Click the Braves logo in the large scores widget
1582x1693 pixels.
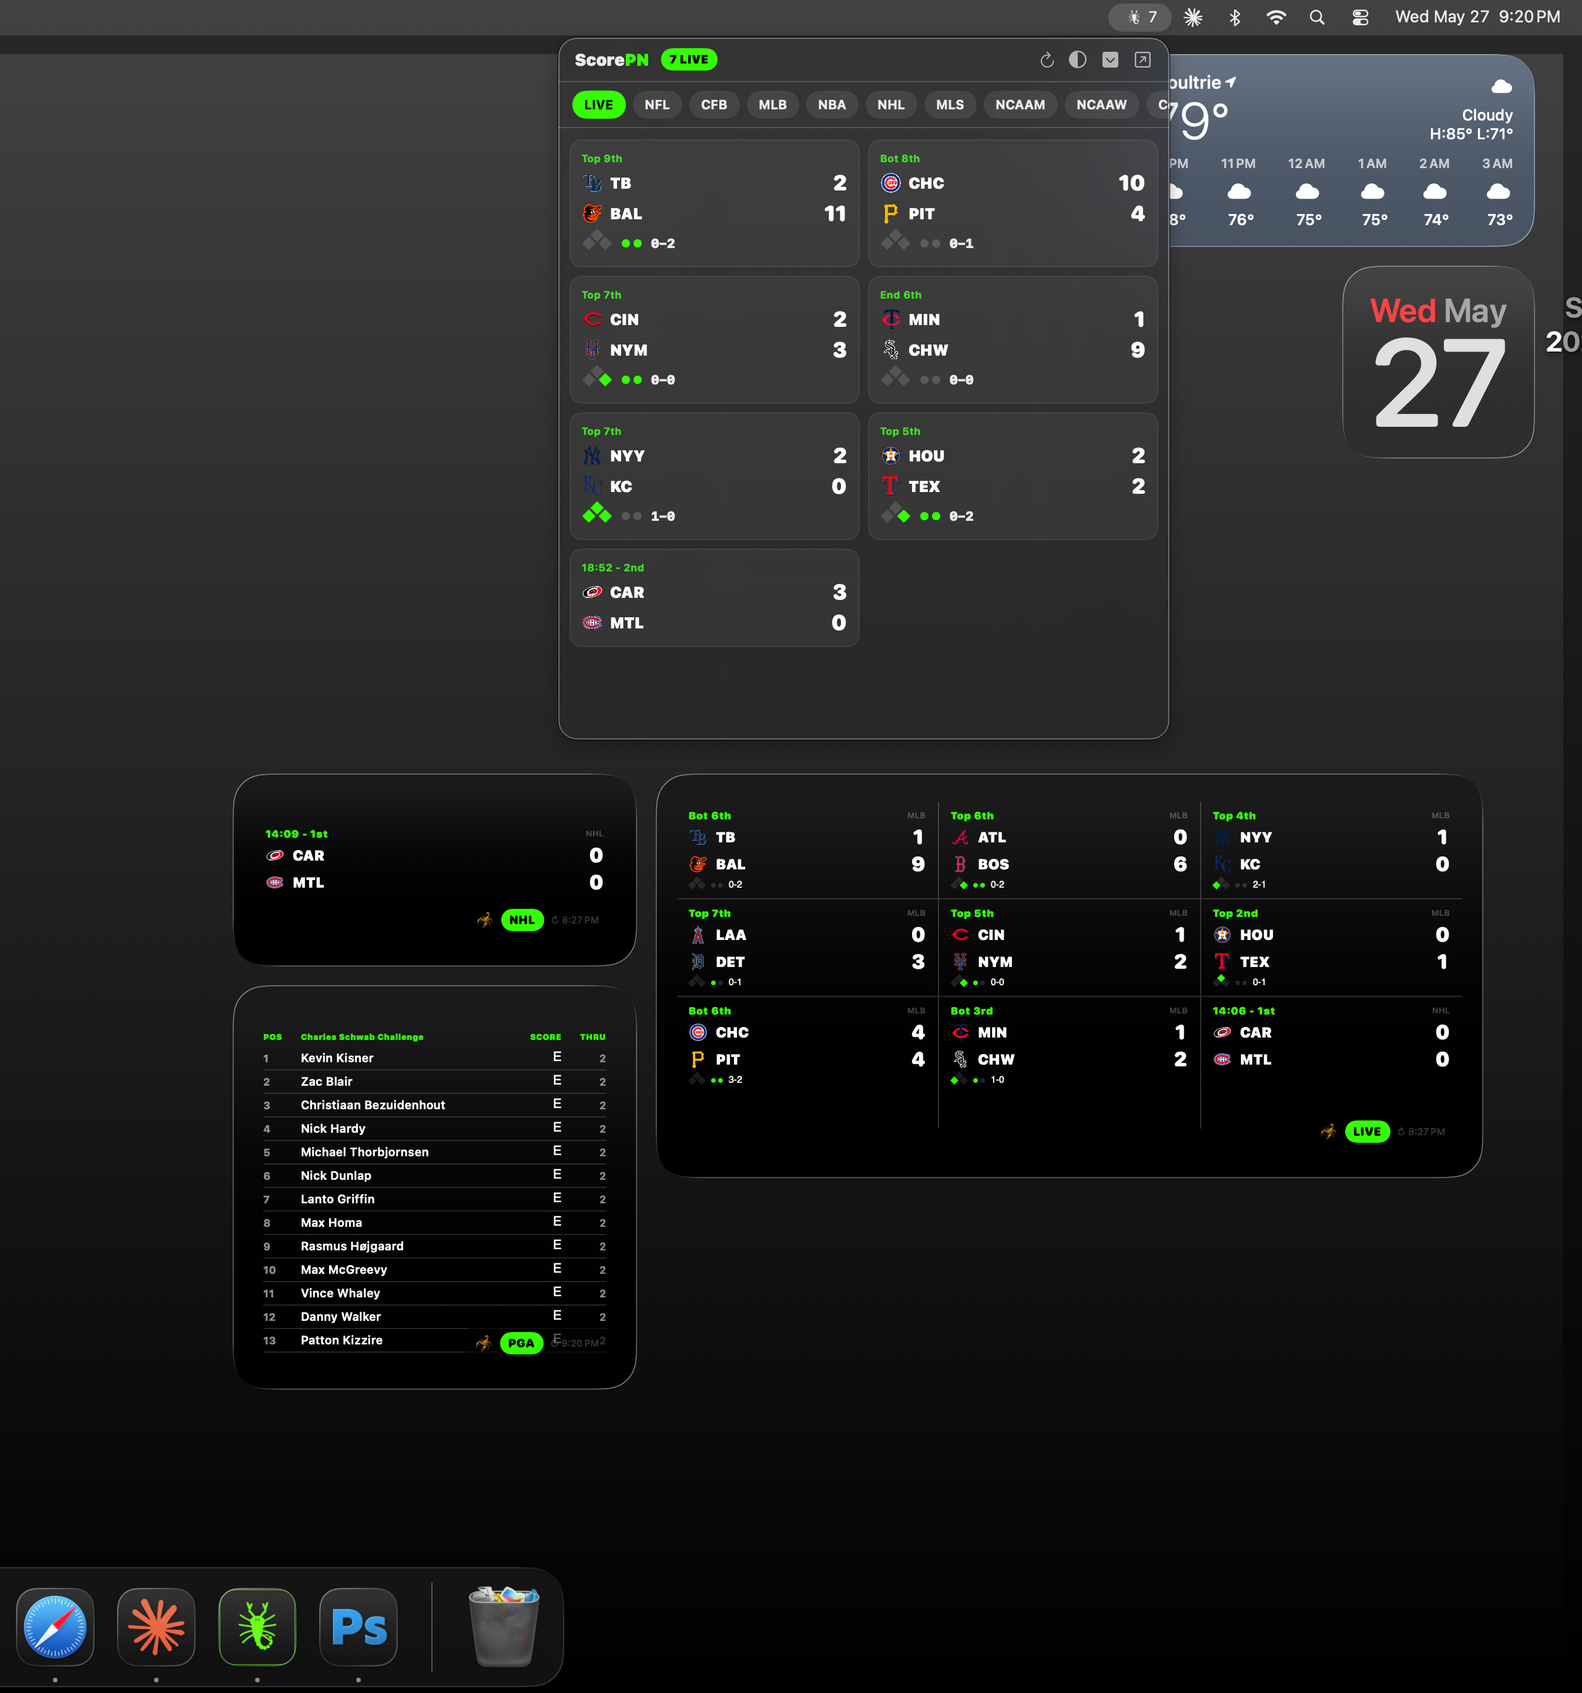[x=960, y=837]
